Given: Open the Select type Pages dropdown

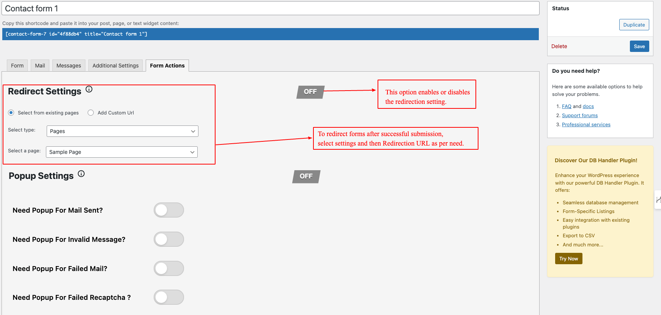Looking at the screenshot, I should tap(122, 131).
